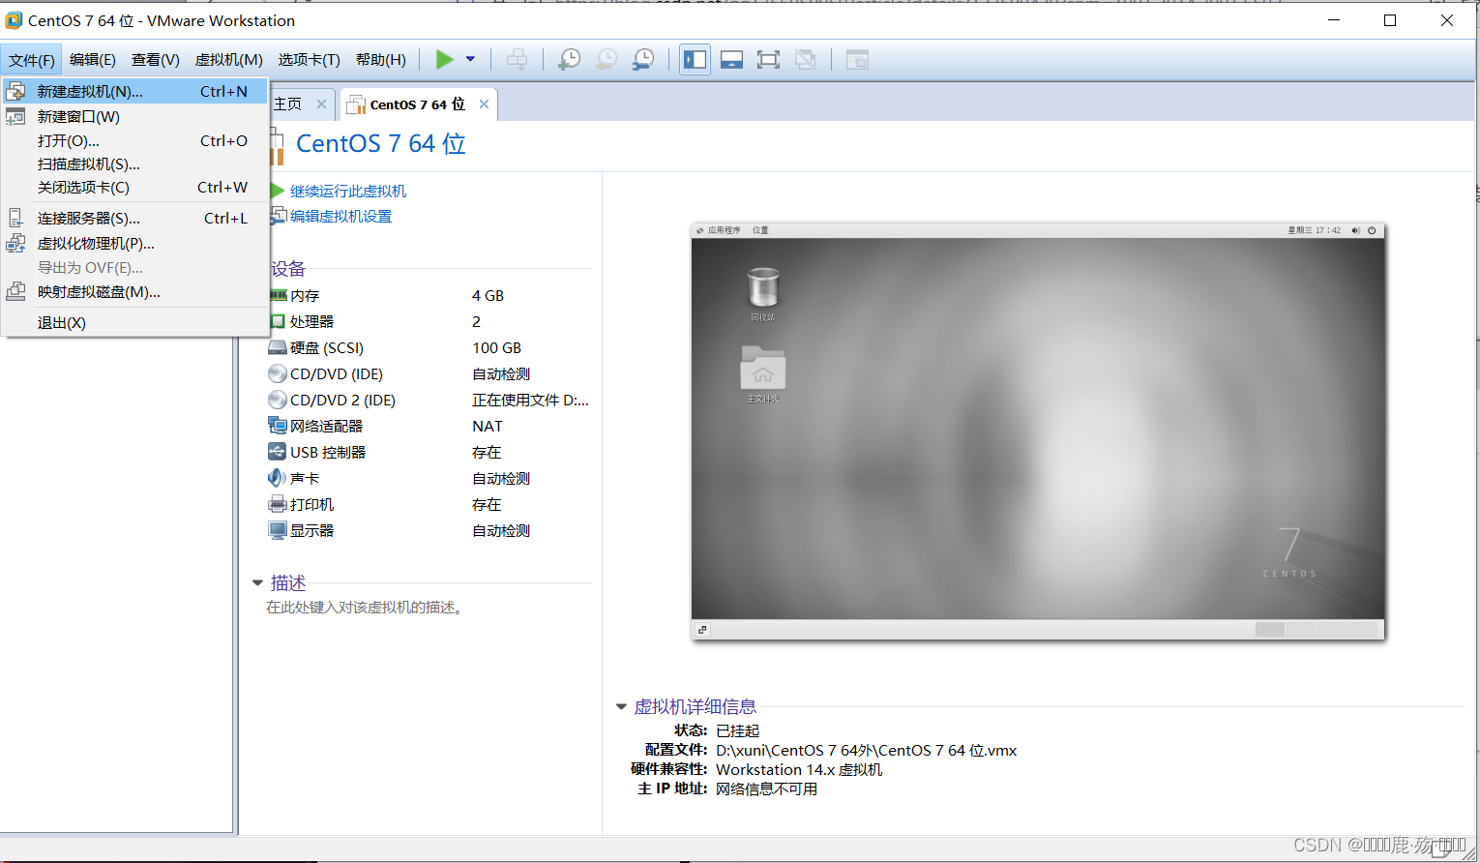Viewport: 1480px width, 863px height.
Task: Click the new virtual machine menu icon
Action: 15,91
